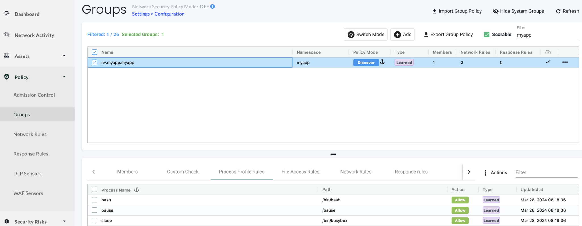582x226 pixels.
Task: Switch to the File Access Rules tab
Action: [x=300, y=172]
